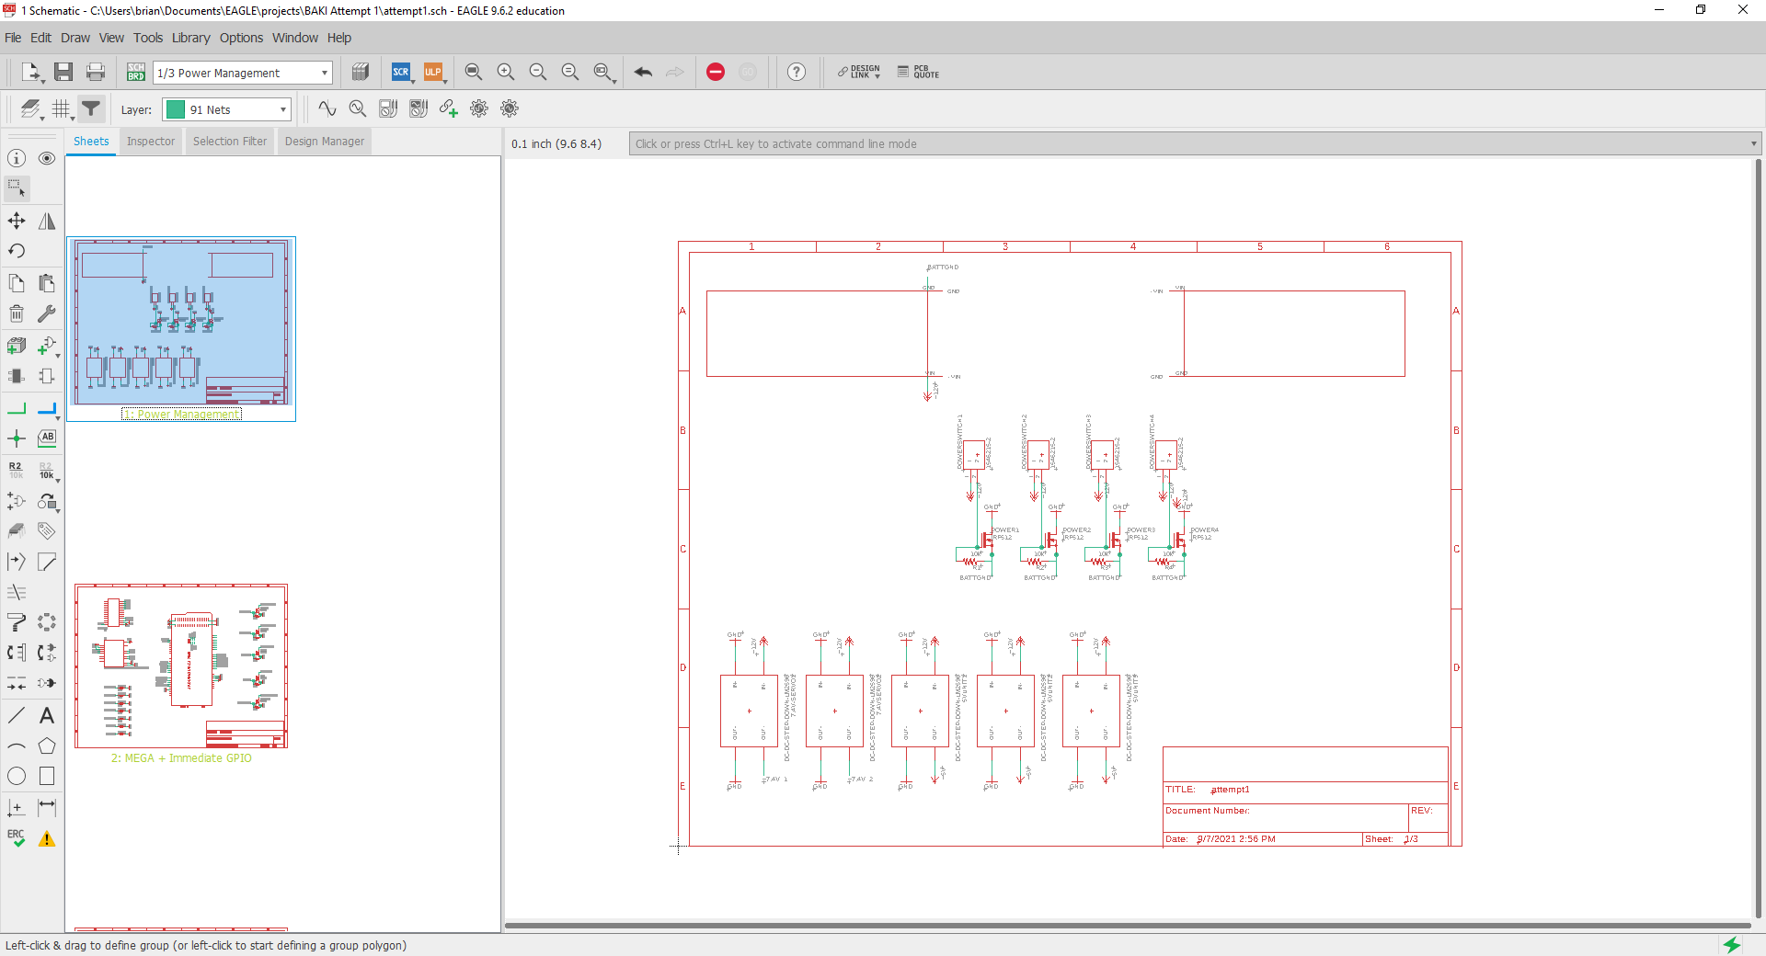Click the horizontal canvas scrollbar

tap(1128, 926)
